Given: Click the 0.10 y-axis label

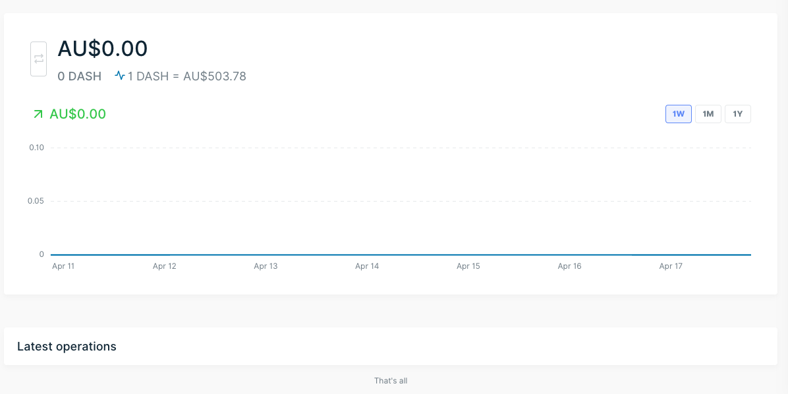Looking at the screenshot, I should pos(37,148).
